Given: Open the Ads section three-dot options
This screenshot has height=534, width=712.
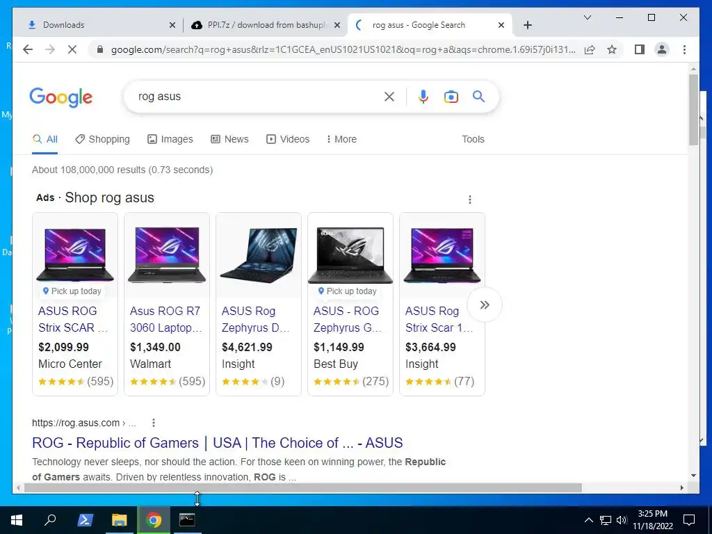Looking at the screenshot, I should (470, 200).
